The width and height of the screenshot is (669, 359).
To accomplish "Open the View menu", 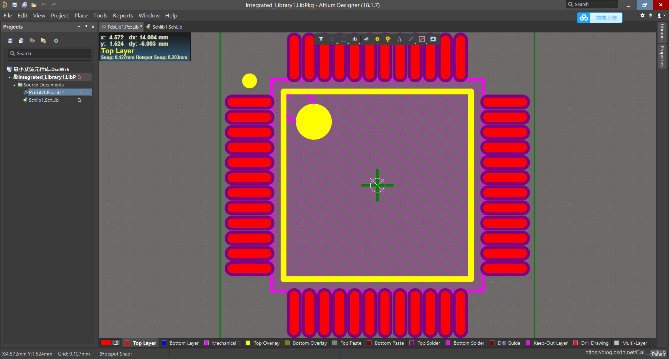I will (39, 16).
